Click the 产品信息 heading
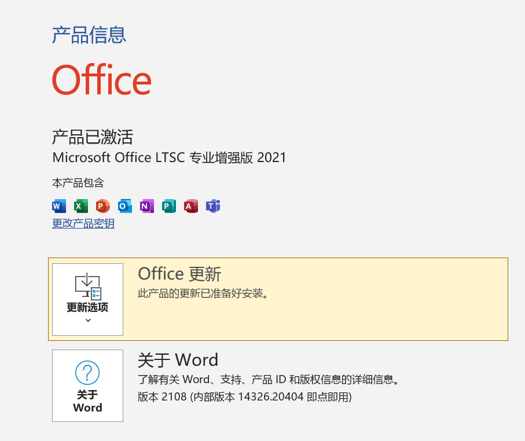The height and width of the screenshot is (441, 525). click(x=89, y=35)
